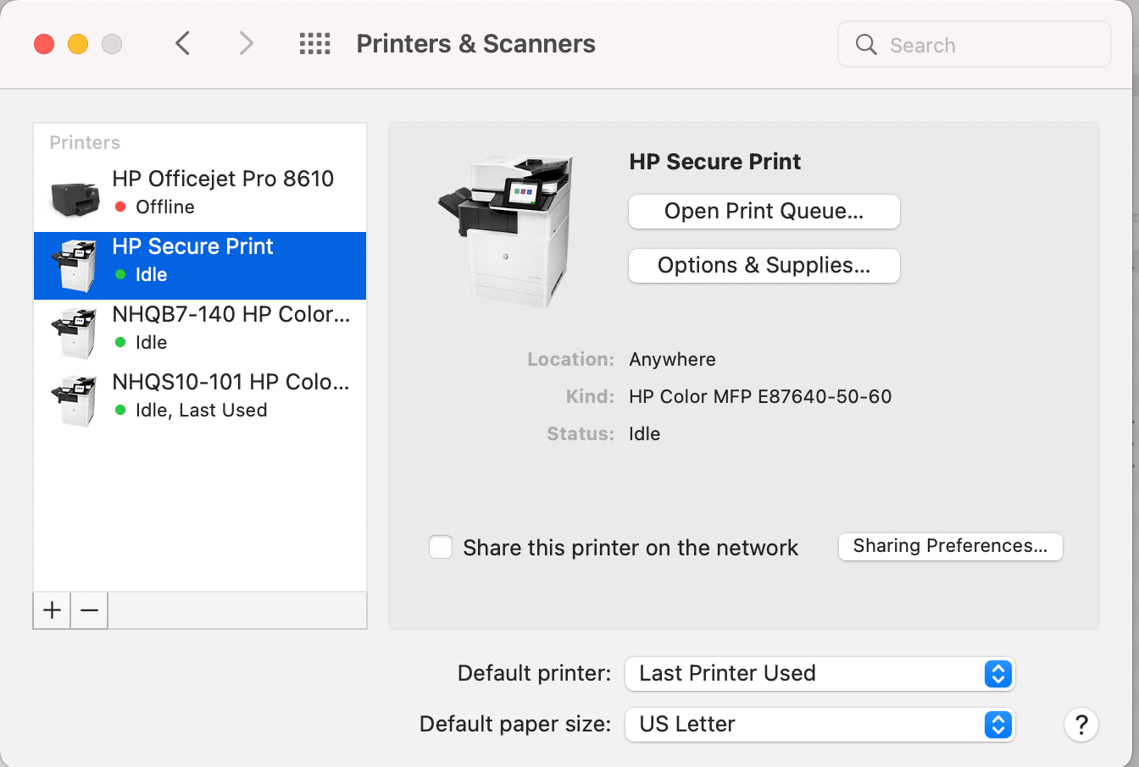Click the search magnifier icon
Viewport: 1139px width, 767px height.
click(866, 45)
